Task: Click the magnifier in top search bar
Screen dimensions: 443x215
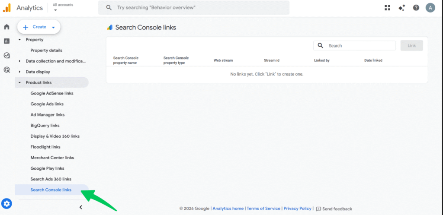Action: point(109,8)
